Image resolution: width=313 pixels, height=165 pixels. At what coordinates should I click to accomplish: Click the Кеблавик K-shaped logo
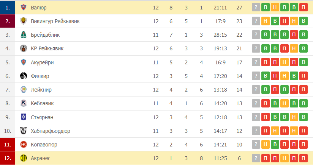point(24,103)
